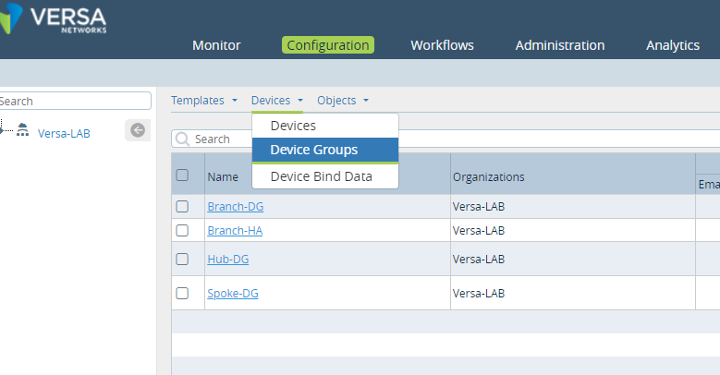Click the magnifier icon in table search
The width and height of the screenshot is (720, 375).
[x=183, y=139]
